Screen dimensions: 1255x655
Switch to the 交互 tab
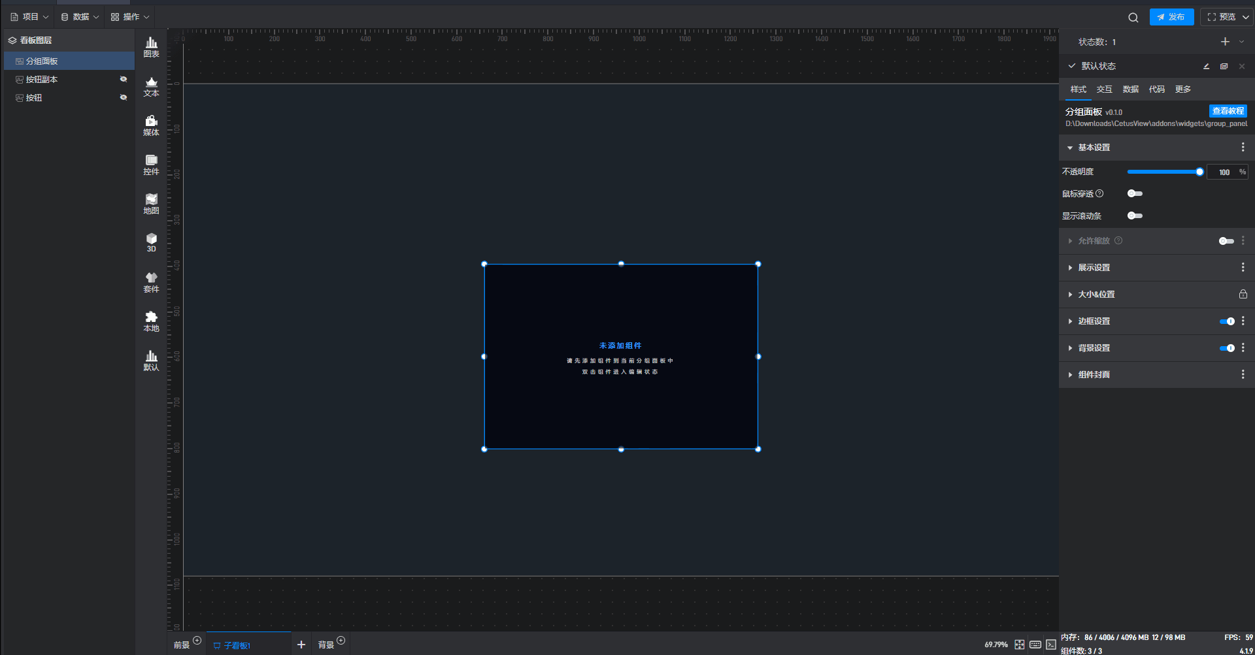[x=1104, y=89]
